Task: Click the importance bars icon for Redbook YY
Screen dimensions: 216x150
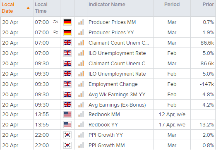Action: pyautogui.click(x=81, y=124)
